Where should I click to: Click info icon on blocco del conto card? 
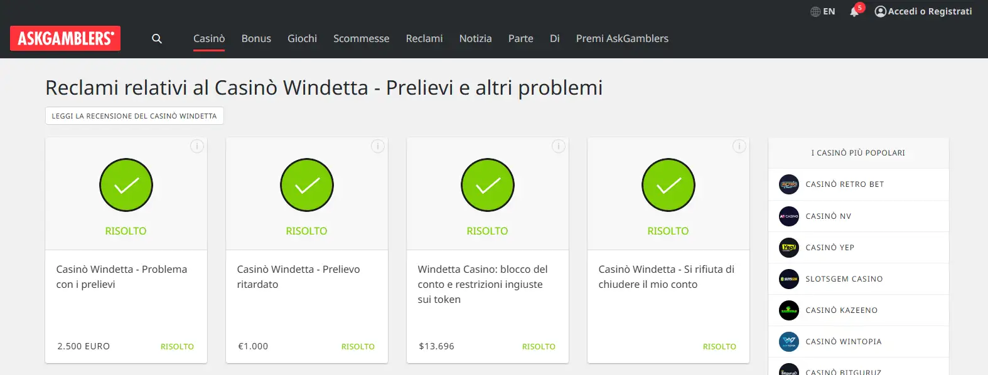[x=559, y=146]
